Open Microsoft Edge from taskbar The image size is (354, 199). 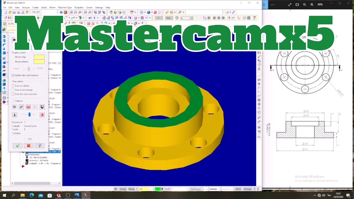[x=32, y=195]
